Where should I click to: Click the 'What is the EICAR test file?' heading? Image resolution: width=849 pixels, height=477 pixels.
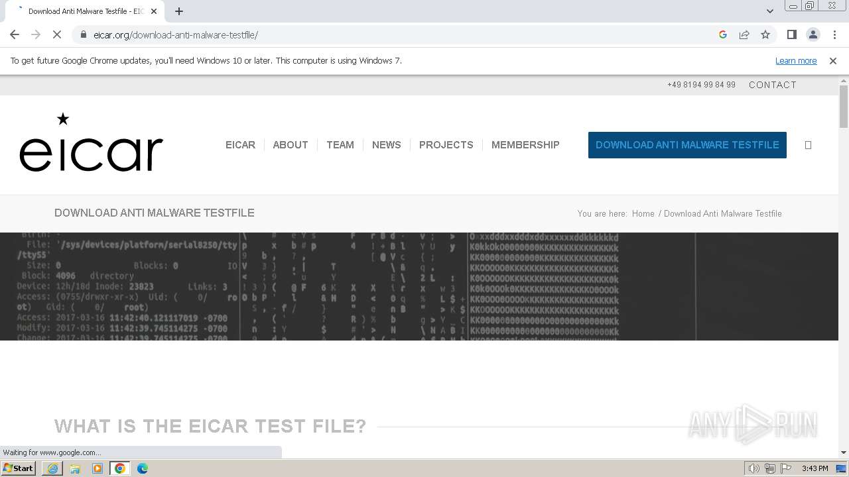(210, 426)
